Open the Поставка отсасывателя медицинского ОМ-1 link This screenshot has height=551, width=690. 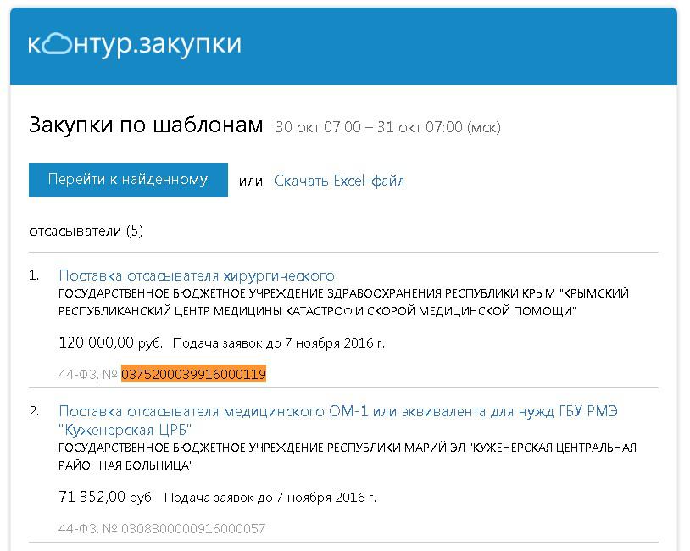click(x=338, y=420)
